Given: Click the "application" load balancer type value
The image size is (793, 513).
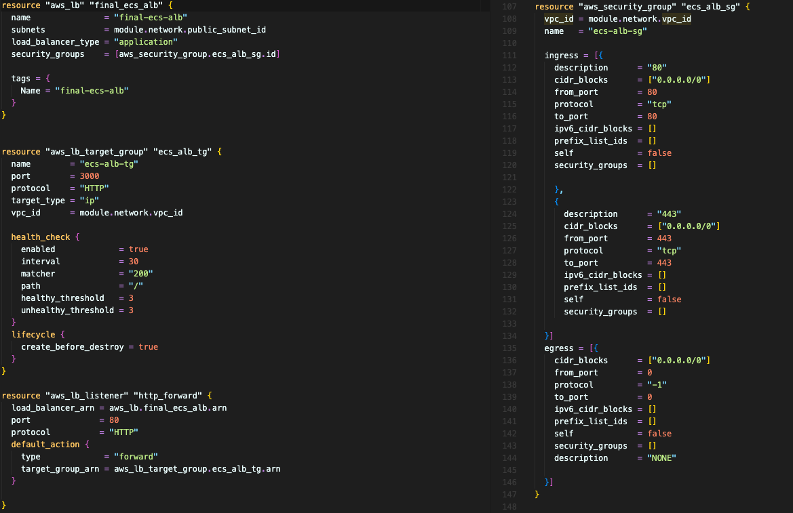Looking at the screenshot, I should (x=146, y=42).
